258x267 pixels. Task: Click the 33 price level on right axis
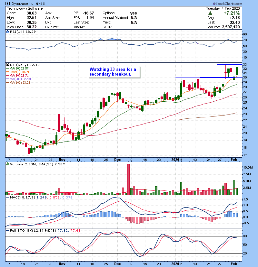(245, 65)
